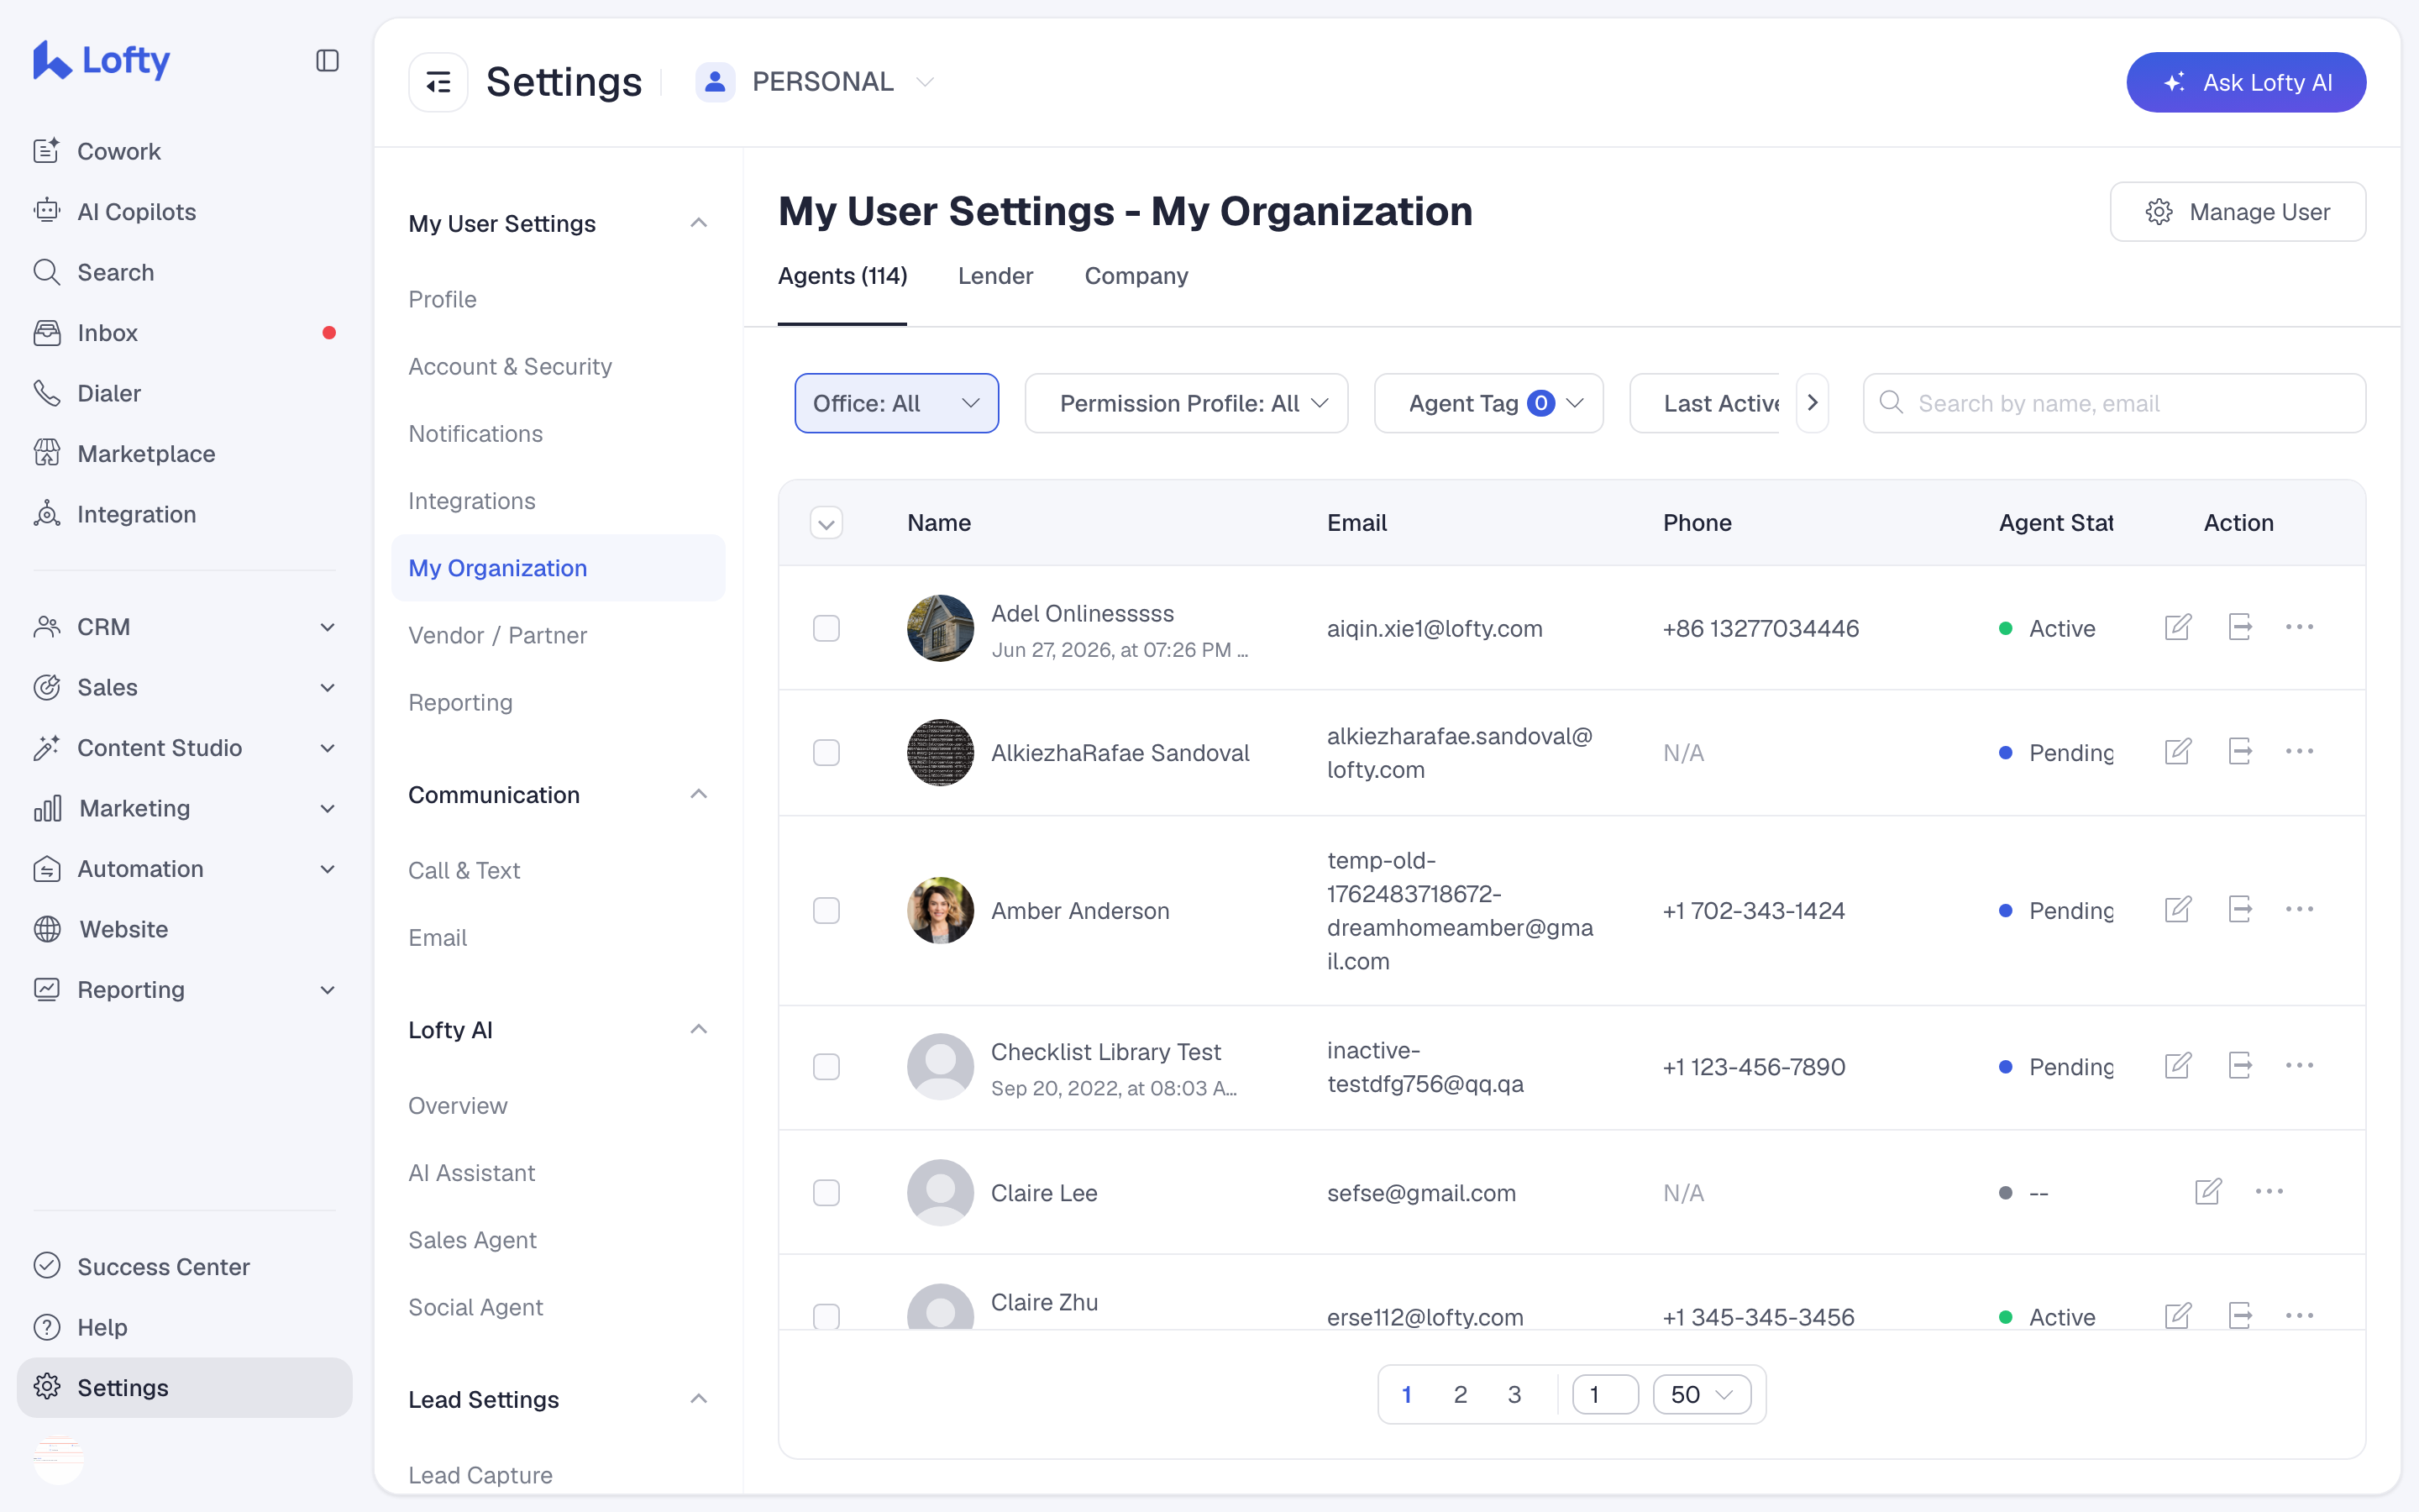The width and height of the screenshot is (2419, 1512).
Task: Open the PERSONAL account switcher
Action: (816, 82)
